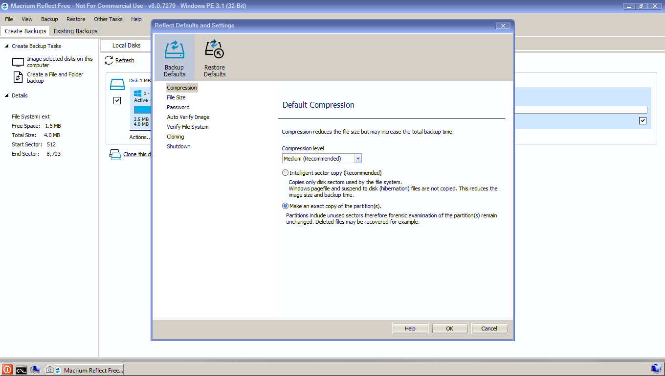The image size is (665, 376).
Task: Click the Compression level label
Action: click(303, 148)
